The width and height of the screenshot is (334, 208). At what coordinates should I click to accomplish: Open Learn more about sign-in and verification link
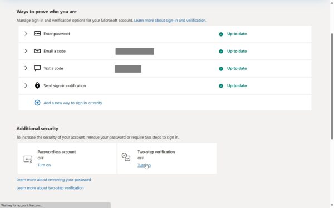[x=170, y=21]
